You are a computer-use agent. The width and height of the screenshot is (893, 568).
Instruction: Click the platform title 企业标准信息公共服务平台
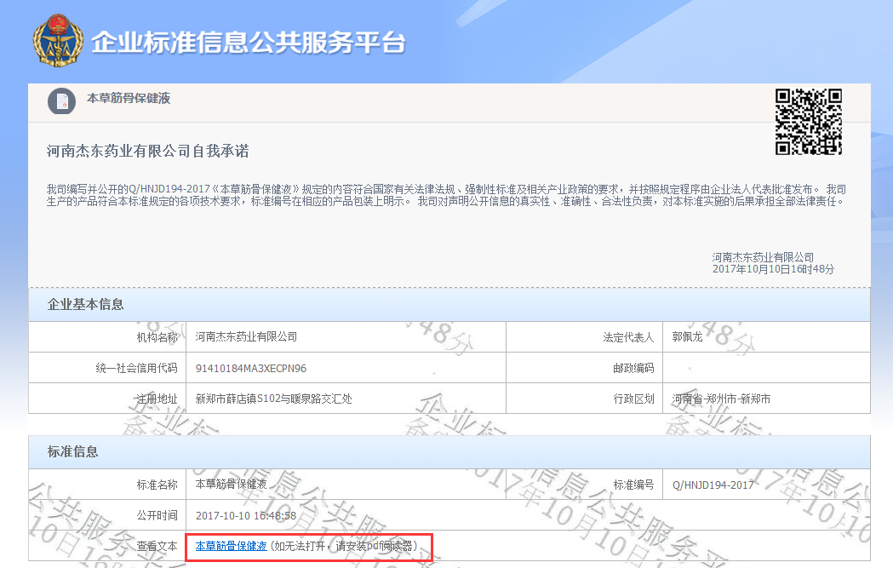249,43
